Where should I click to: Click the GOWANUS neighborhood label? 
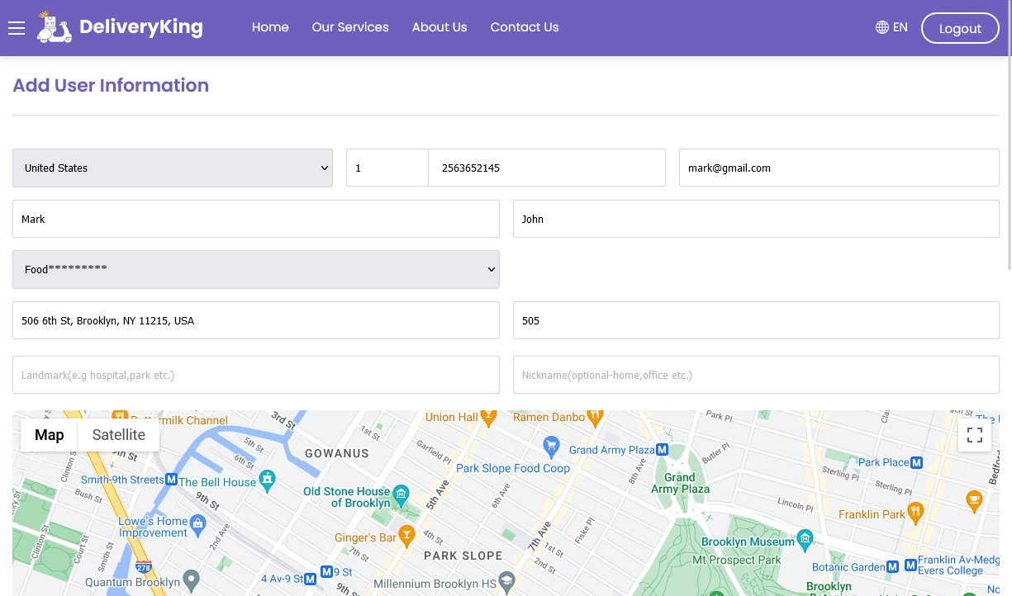[x=337, y=453]
